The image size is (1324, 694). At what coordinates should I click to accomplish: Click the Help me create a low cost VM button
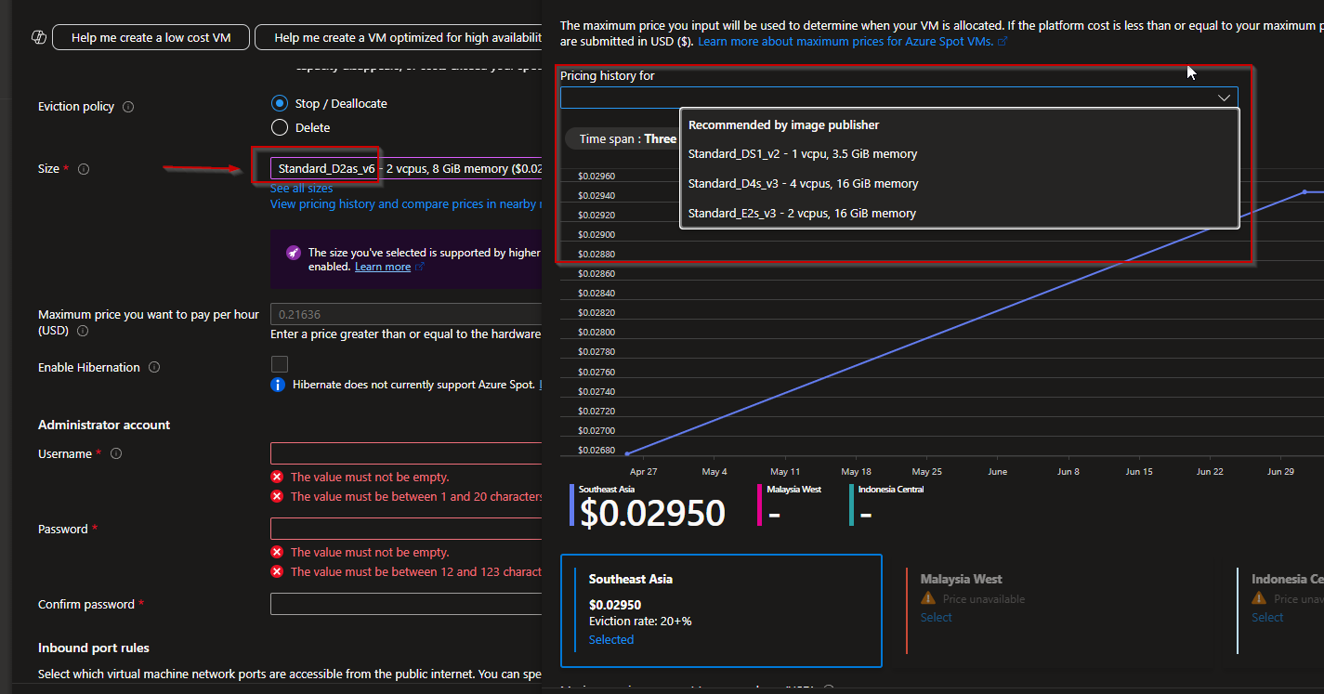pyautogui.click(x=151, y=37)
